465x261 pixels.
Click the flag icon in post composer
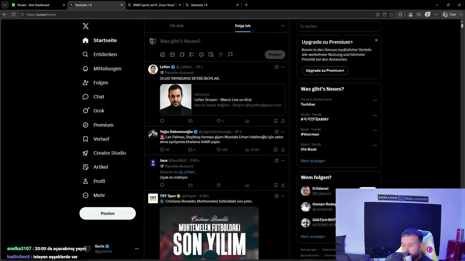(x=230, y=55)
